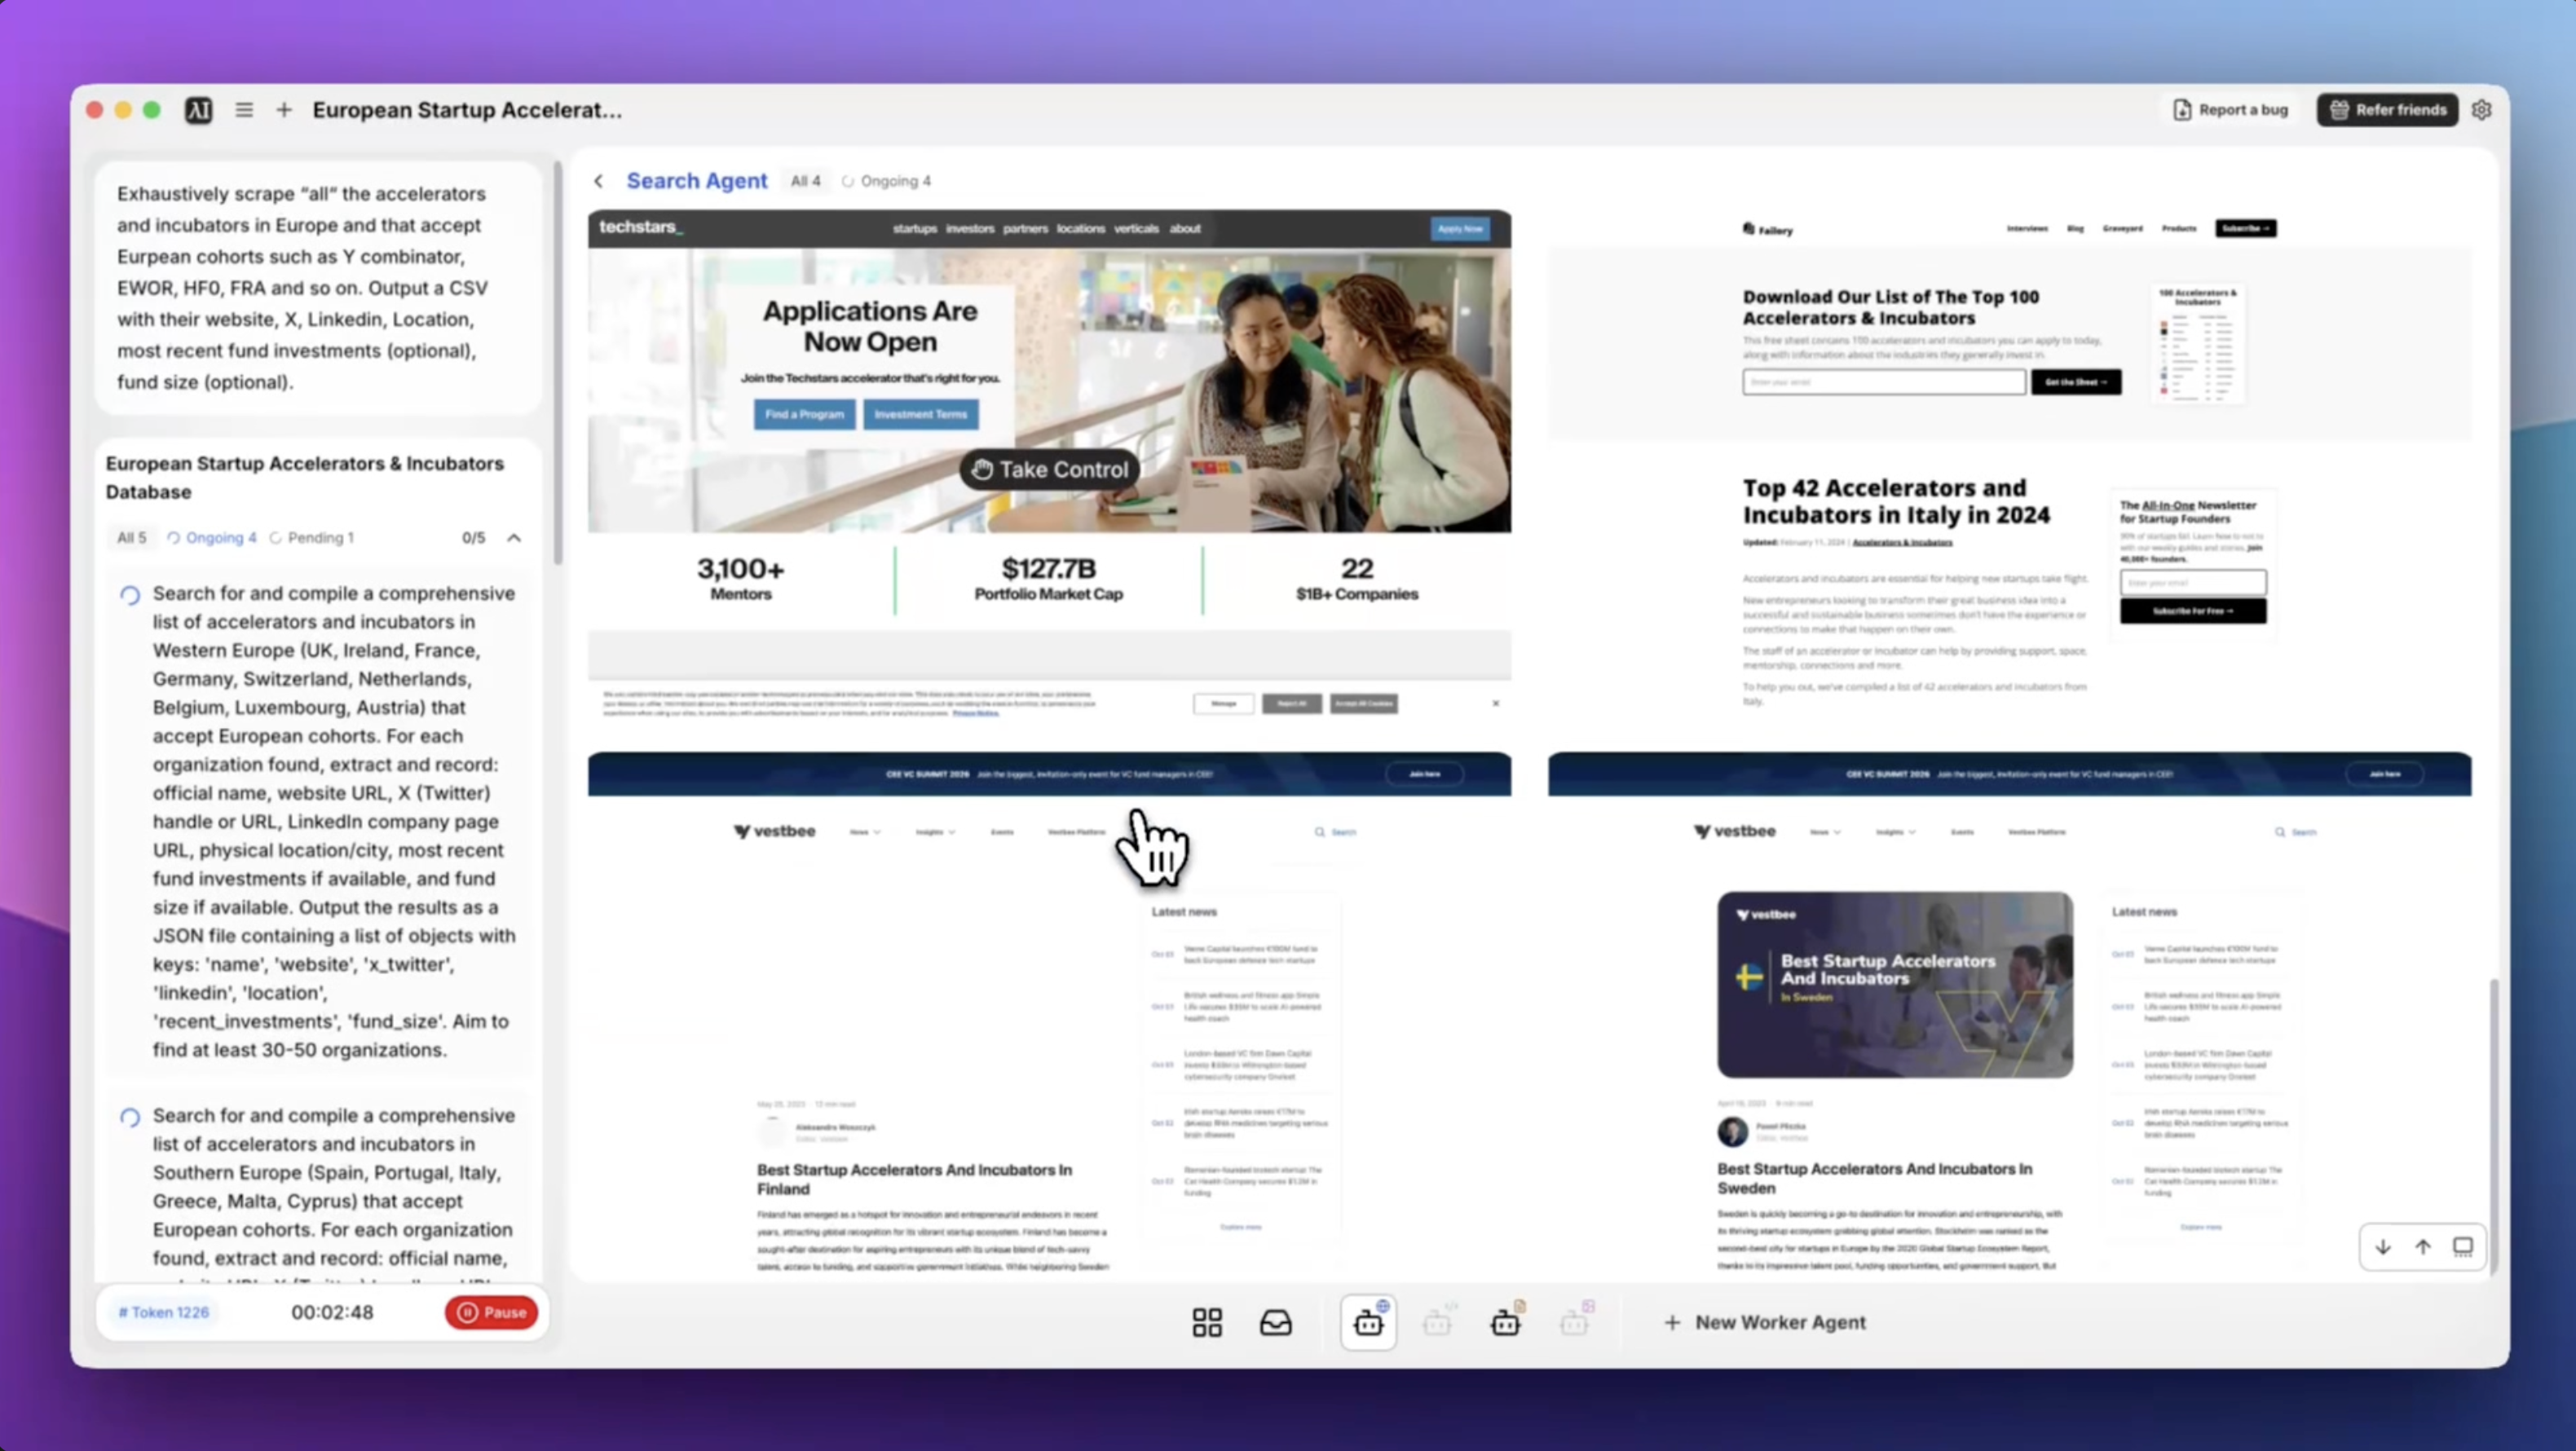Viewport: 2576px width, 1451px height.
Task: Open the Vestbee Sweden article preview
Action: [x=2009, y=1012]
